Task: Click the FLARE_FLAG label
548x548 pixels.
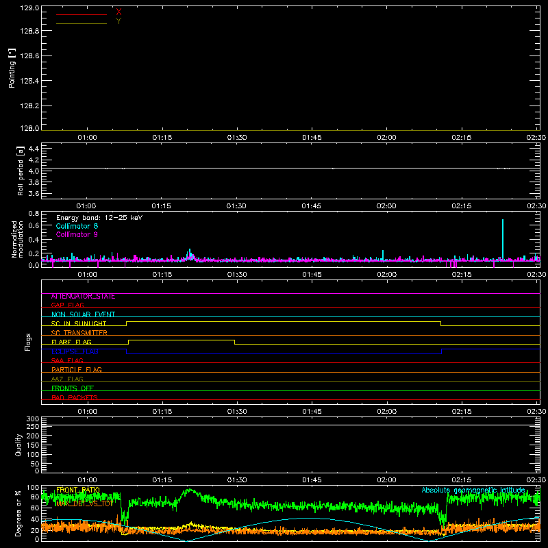Action: click(x=71, y=342)
